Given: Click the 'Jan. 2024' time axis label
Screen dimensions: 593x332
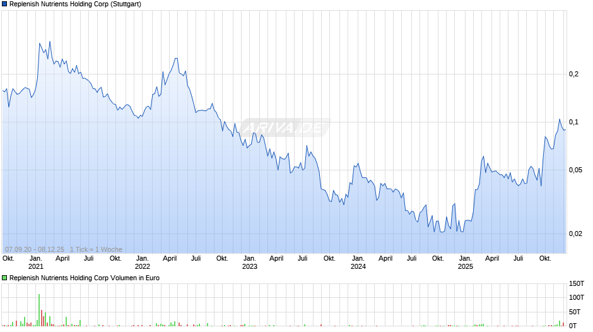Looking at the screenshot, I should pos(358,263).
